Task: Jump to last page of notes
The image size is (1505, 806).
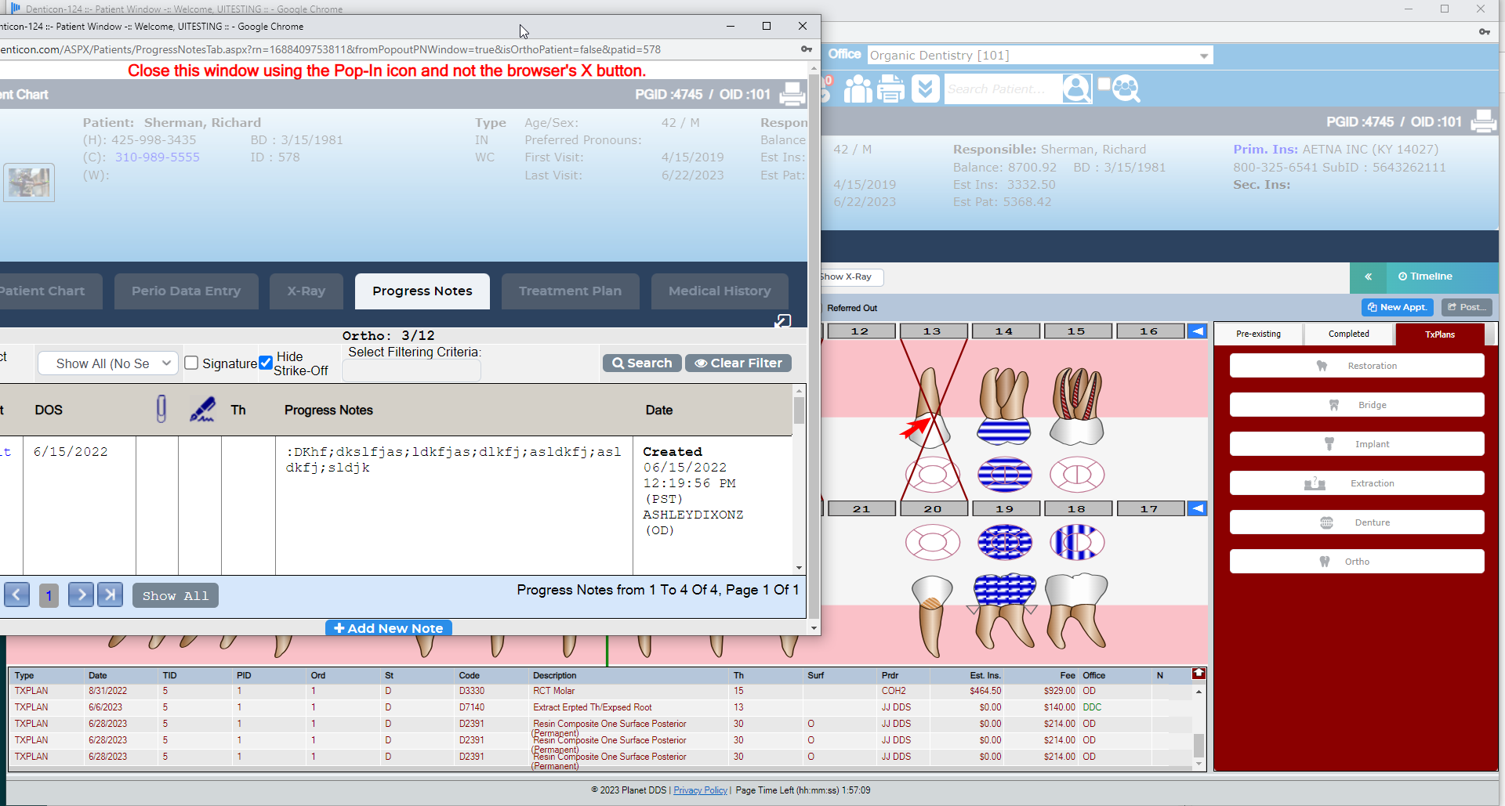Action: pos(110,595)
